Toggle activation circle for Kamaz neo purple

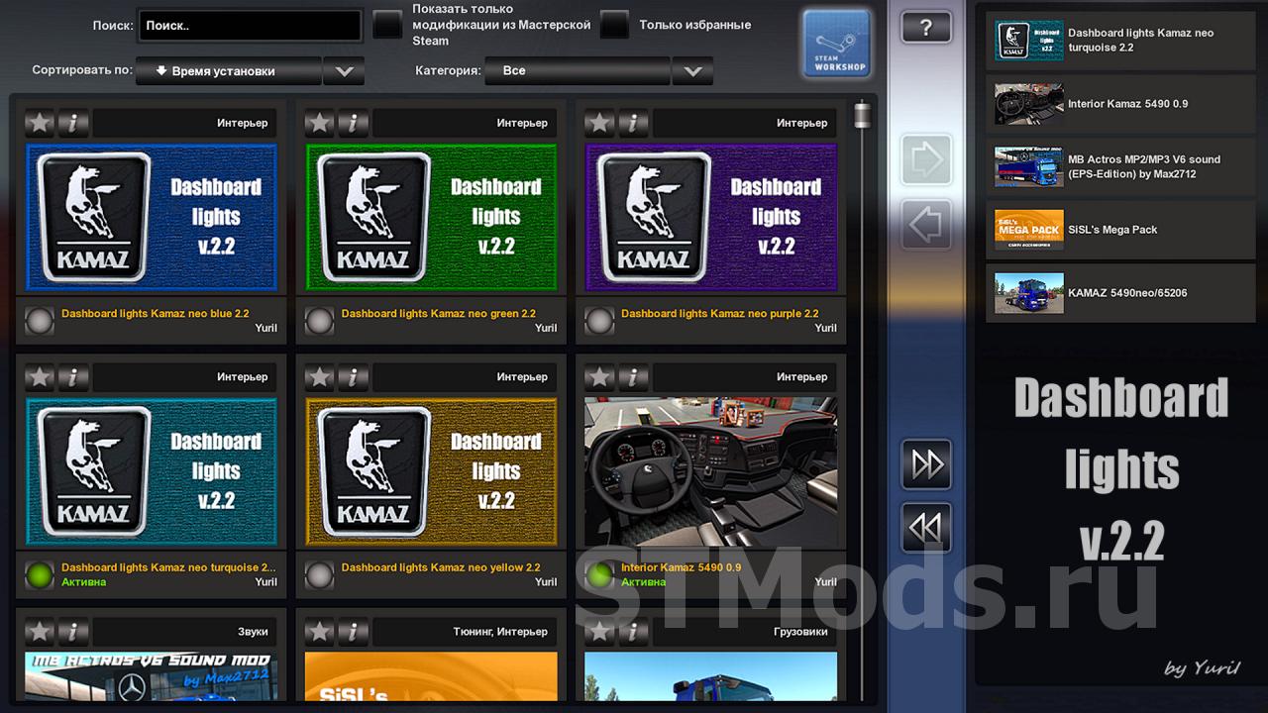coord(599,321)
